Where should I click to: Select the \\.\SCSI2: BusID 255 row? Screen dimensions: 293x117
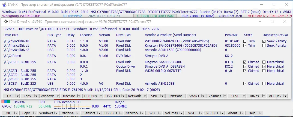click(x=20, y=75)
